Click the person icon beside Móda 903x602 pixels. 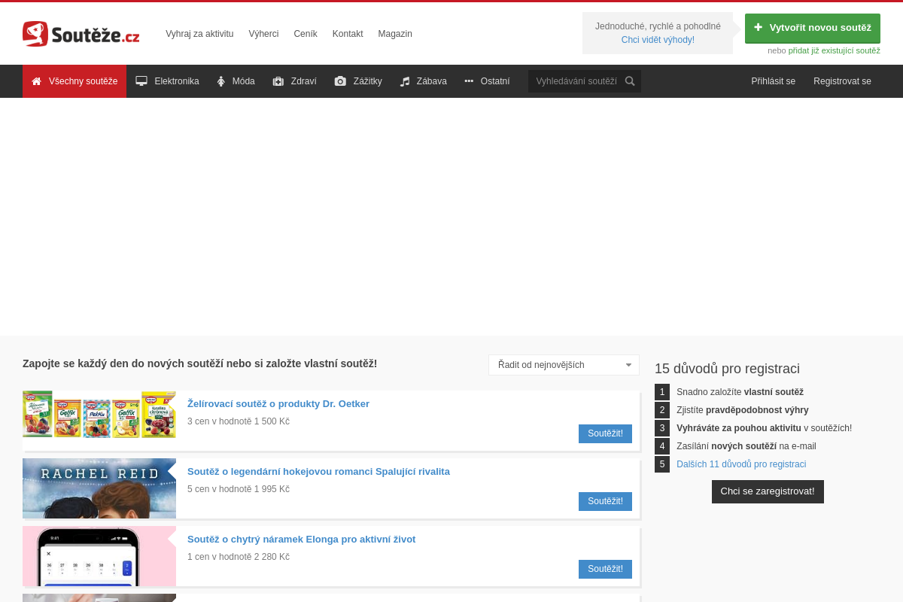point(221,81)
